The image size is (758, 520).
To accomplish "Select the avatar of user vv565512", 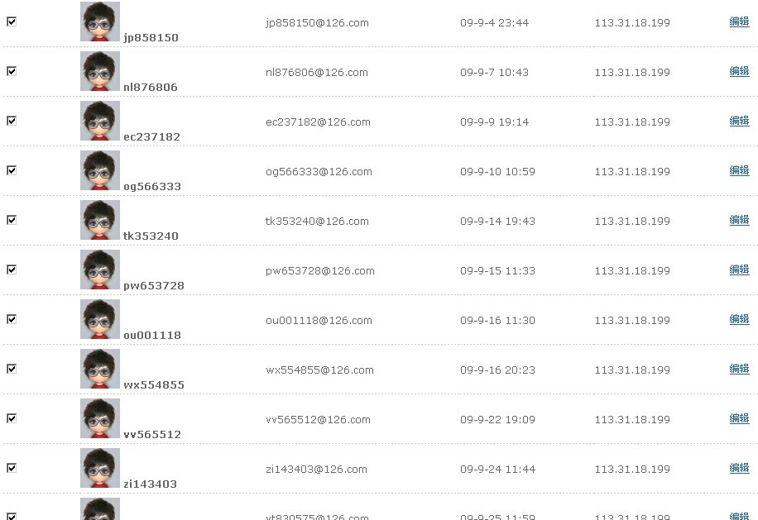I will 100,418.
